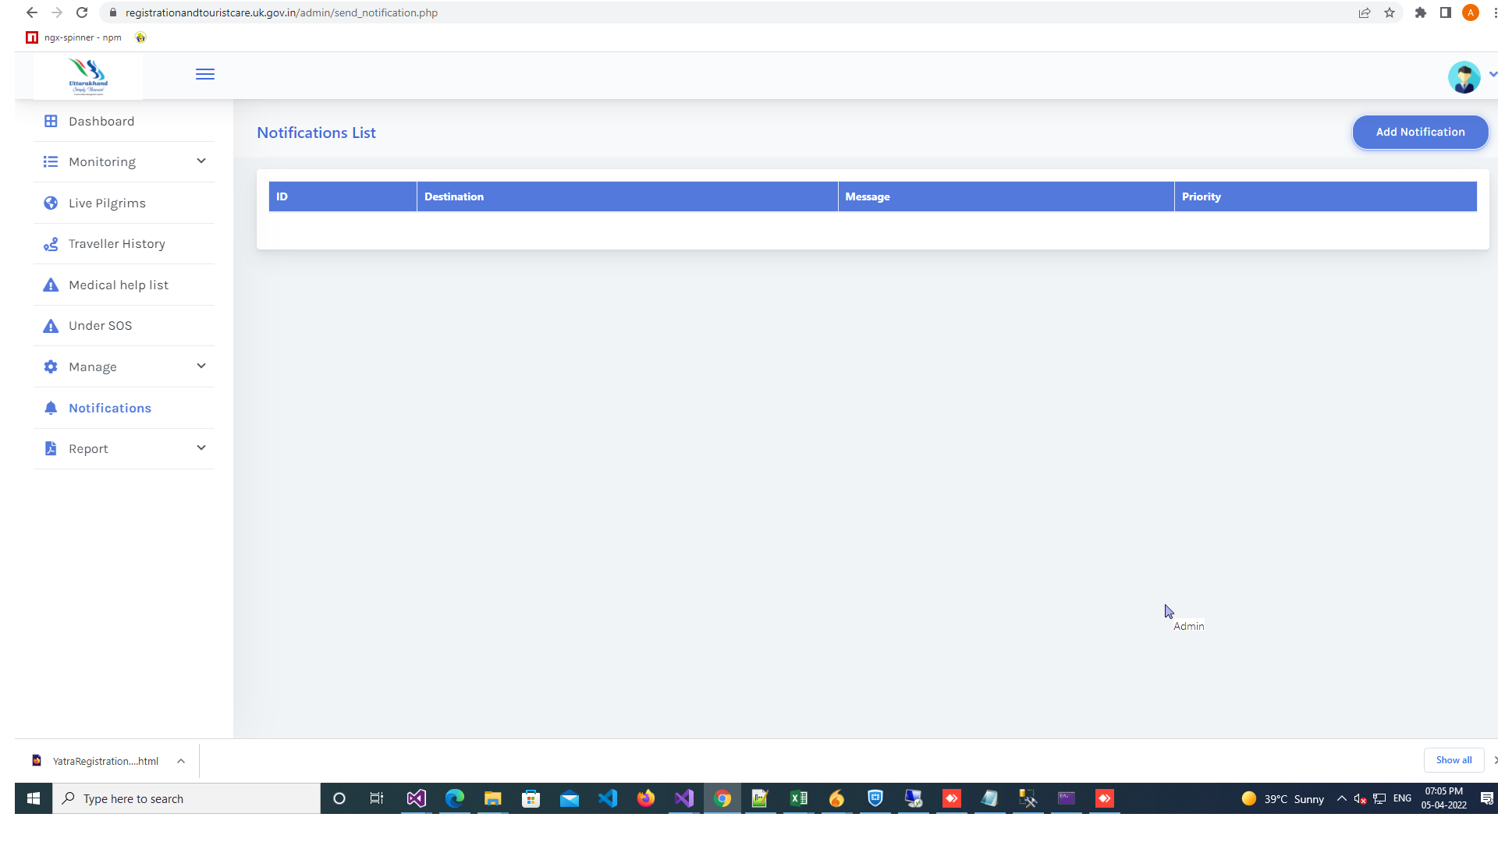Click Show all downloads button
1498x842 pixels.
(1454, 760)
